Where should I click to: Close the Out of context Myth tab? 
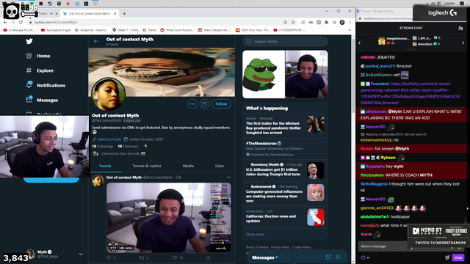click(x=115, y=14)
